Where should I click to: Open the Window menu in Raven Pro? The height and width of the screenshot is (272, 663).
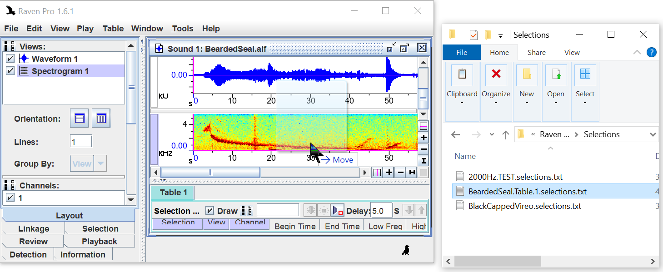pyautogui.click(x=147, y=29)
